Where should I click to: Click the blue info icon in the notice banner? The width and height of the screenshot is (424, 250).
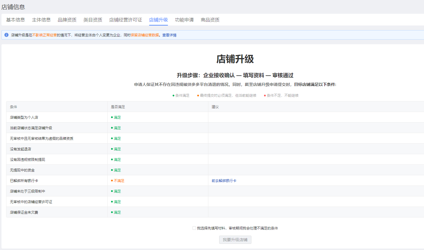point(6,35)
